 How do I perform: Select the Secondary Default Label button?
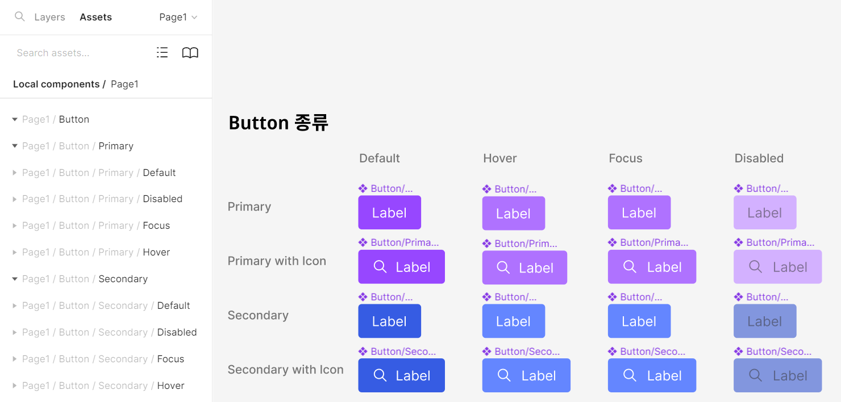click(389, 321)
